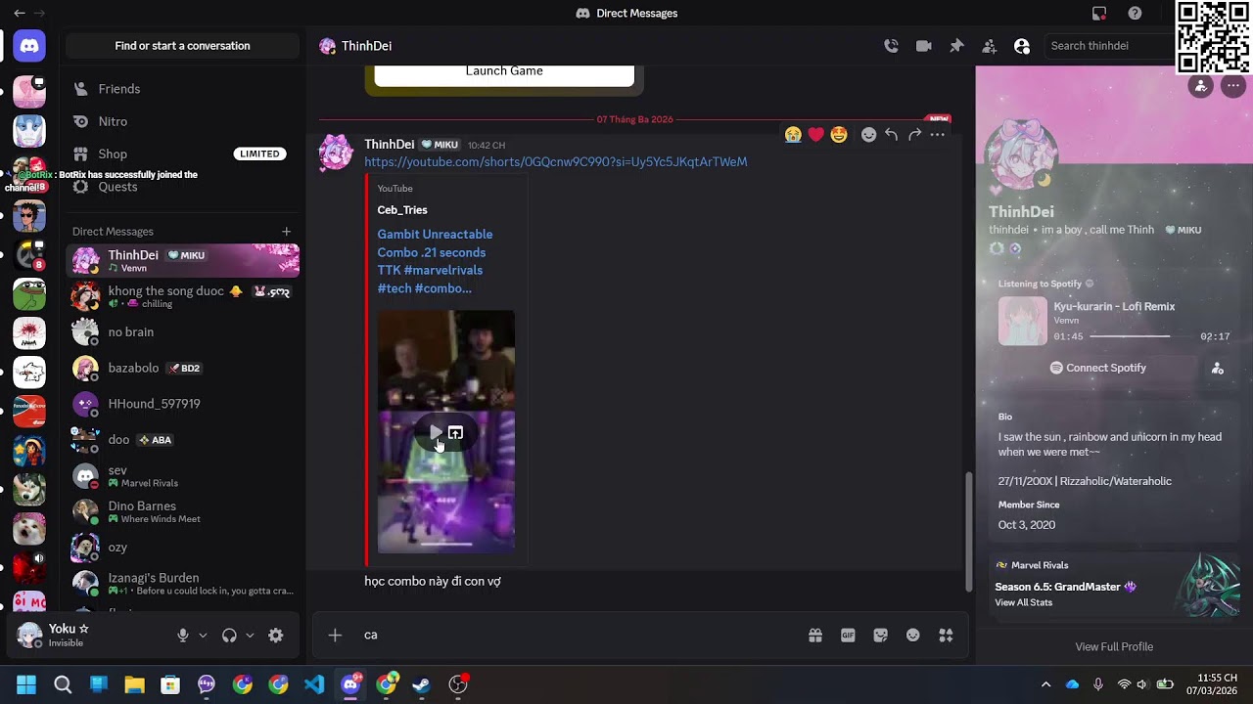This screenshot has height=704, width=1253.
Task: Open the Shop page
Action: coord(182,154)
